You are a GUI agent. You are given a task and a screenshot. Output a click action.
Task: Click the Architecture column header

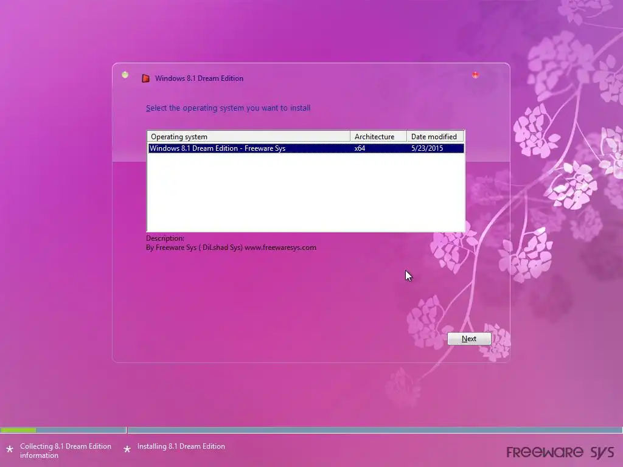pyautogui.click(x=378, y=137)
